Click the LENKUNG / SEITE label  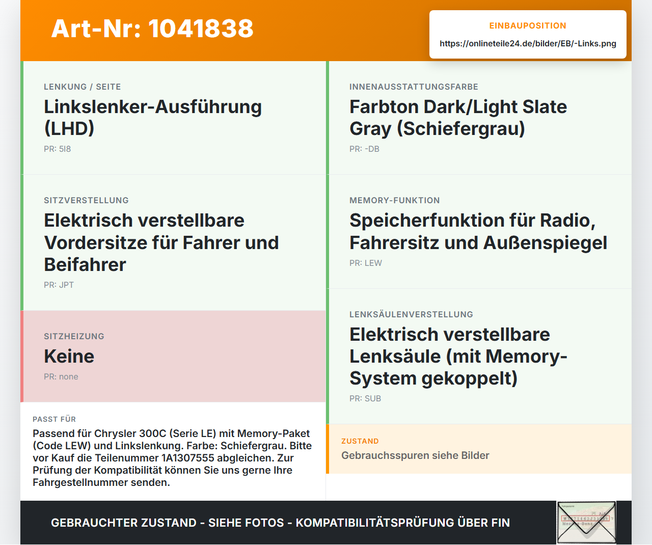(x=83, y=87)
